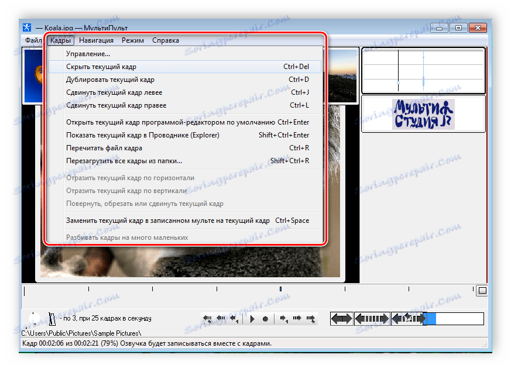Click the fast forward multi-frame arrow
Image resolution: width=511 pixels, height=372 pixels.
tap(297, 318)
